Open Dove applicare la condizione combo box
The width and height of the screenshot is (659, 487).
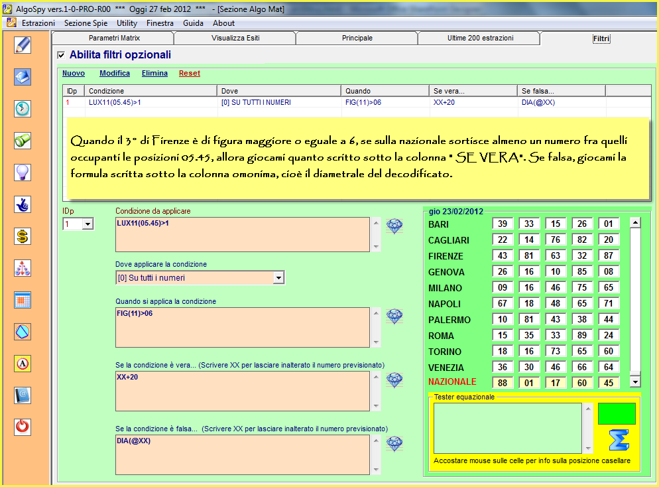coord(278,277)
